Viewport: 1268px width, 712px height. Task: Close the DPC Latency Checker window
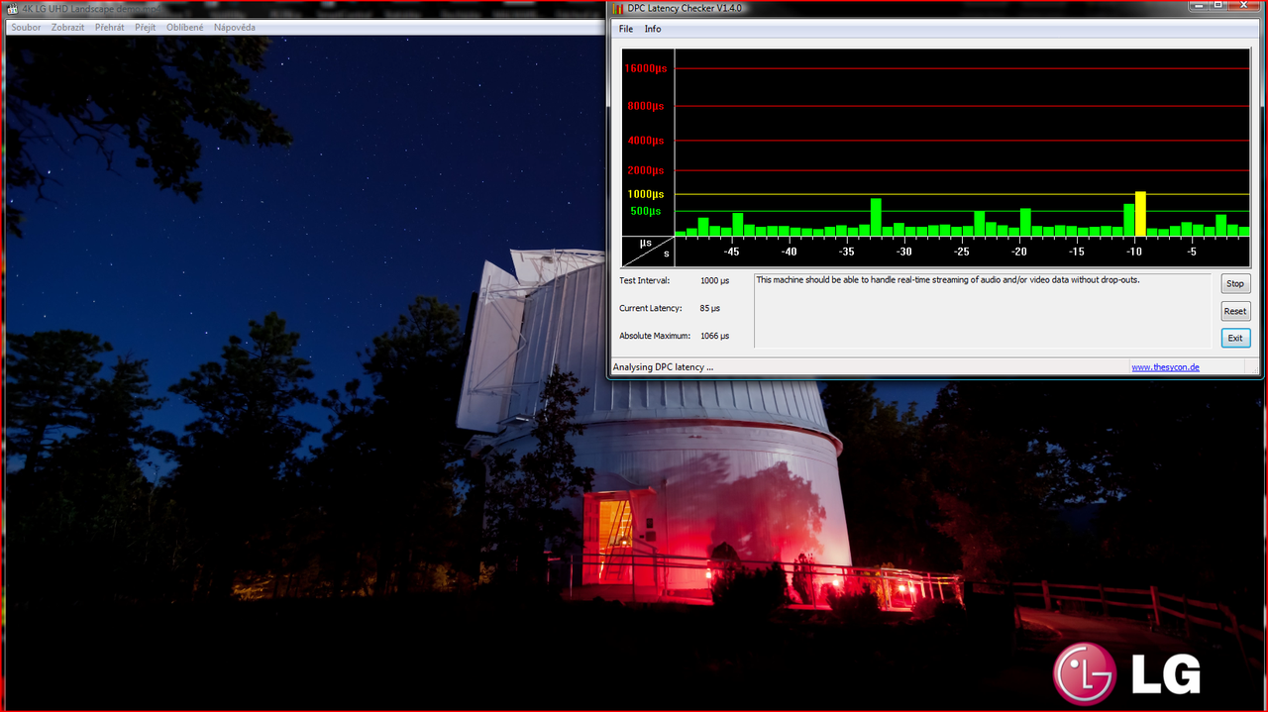1244,6
